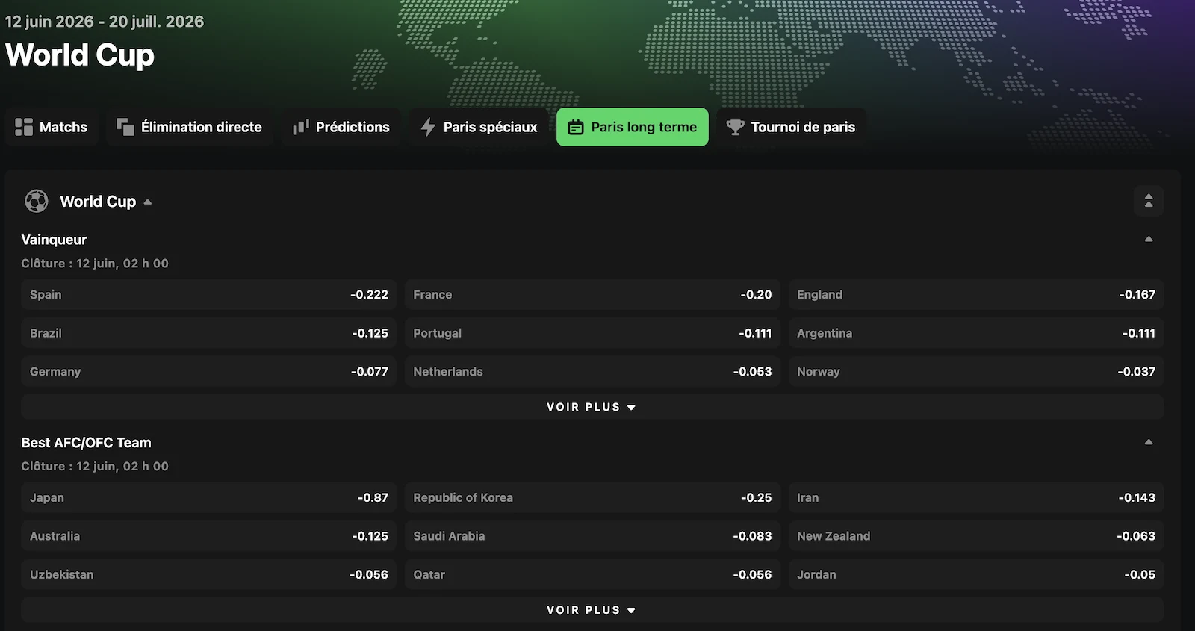This screenshot has height=631, width=1195.
Task: Expand Voir Plus under Vainqueur
Action: coord(592,407)
